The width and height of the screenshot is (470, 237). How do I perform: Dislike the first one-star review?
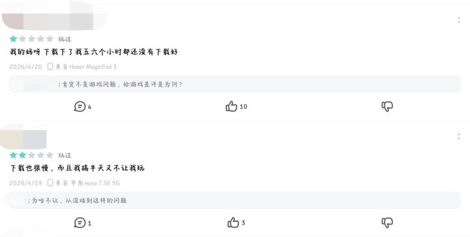pos(387,106)
